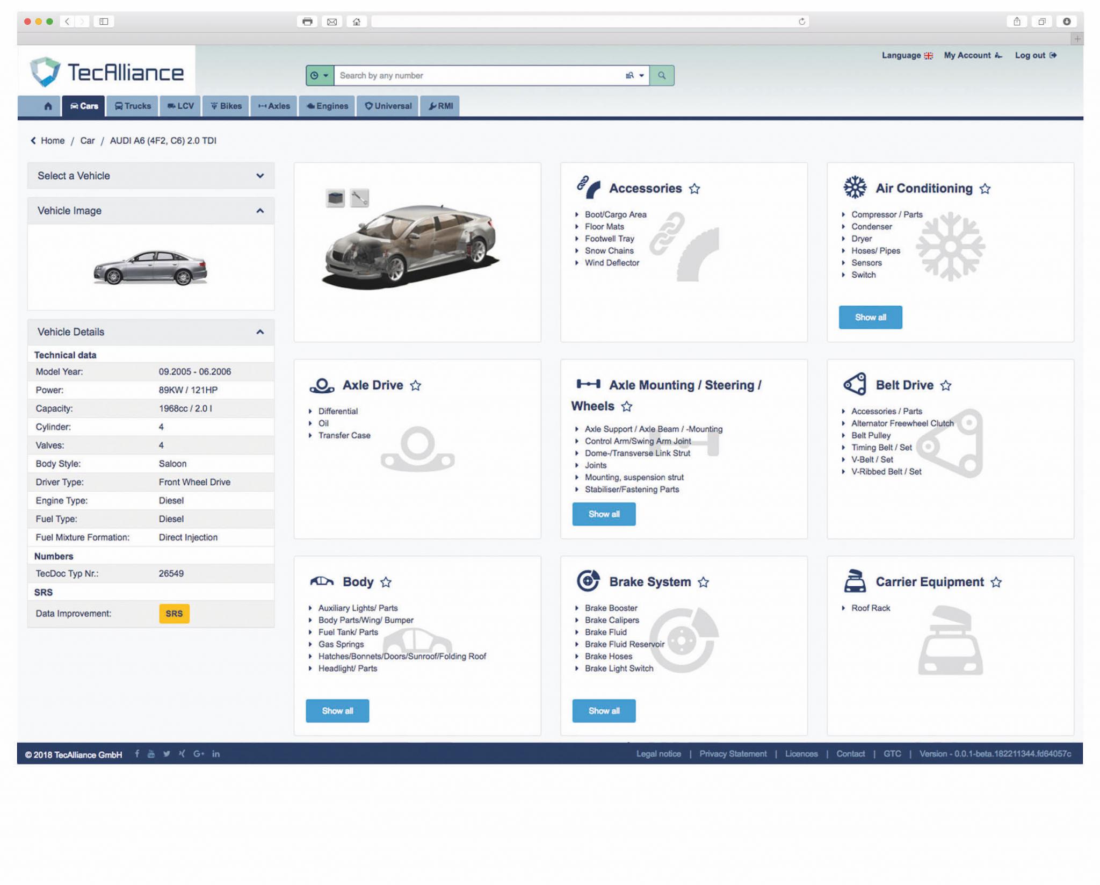The height and width of the screenshot is (885, 1100).
Task: Click the home icon tab
Action: 48,106
